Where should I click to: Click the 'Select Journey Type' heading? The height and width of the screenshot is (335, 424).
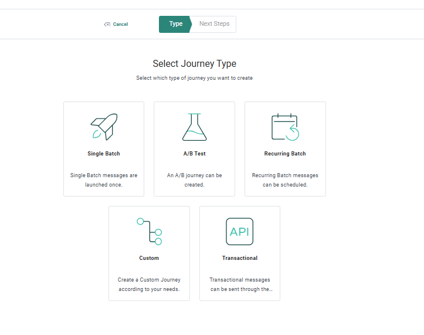pyautogui.click(x=194, y=63)
